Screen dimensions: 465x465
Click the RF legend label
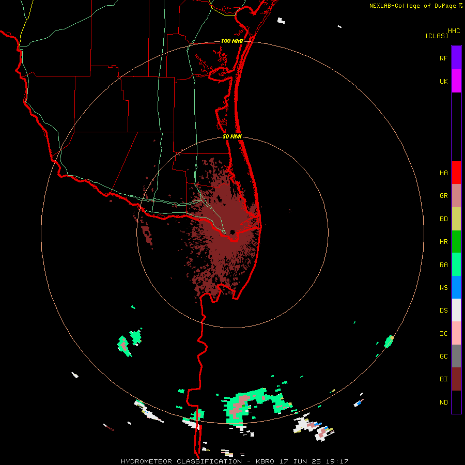(443, 58)
